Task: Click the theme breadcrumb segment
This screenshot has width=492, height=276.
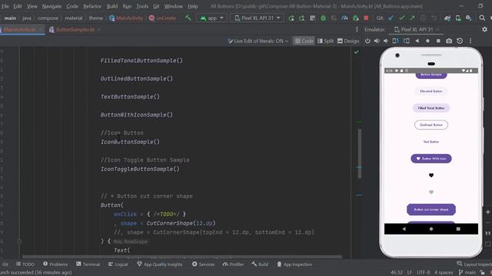Action: [x=95, y=18]
